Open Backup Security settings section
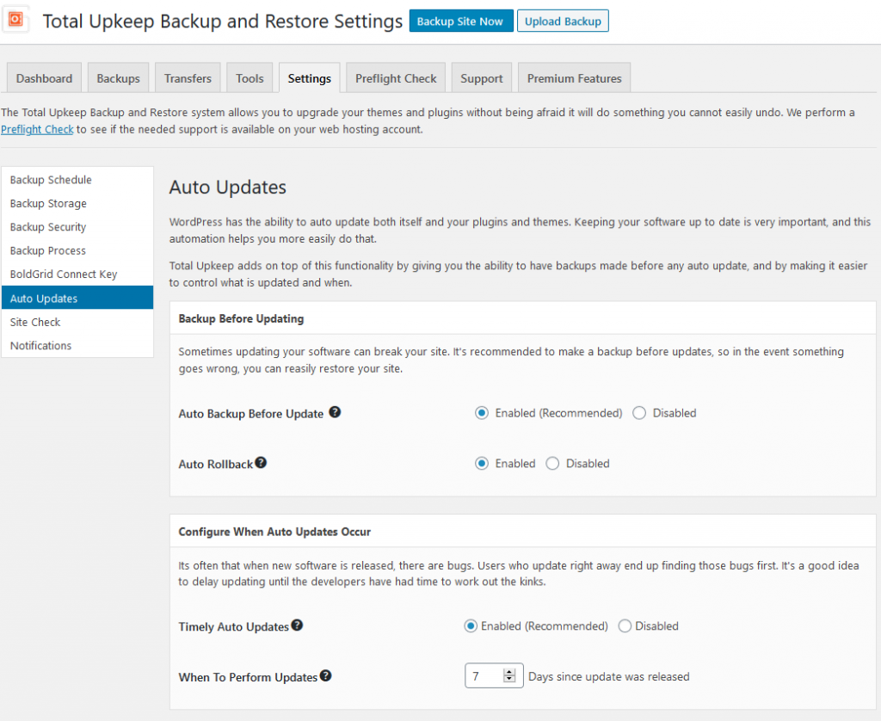Screen dimensions: 881x721 (77, 227)
